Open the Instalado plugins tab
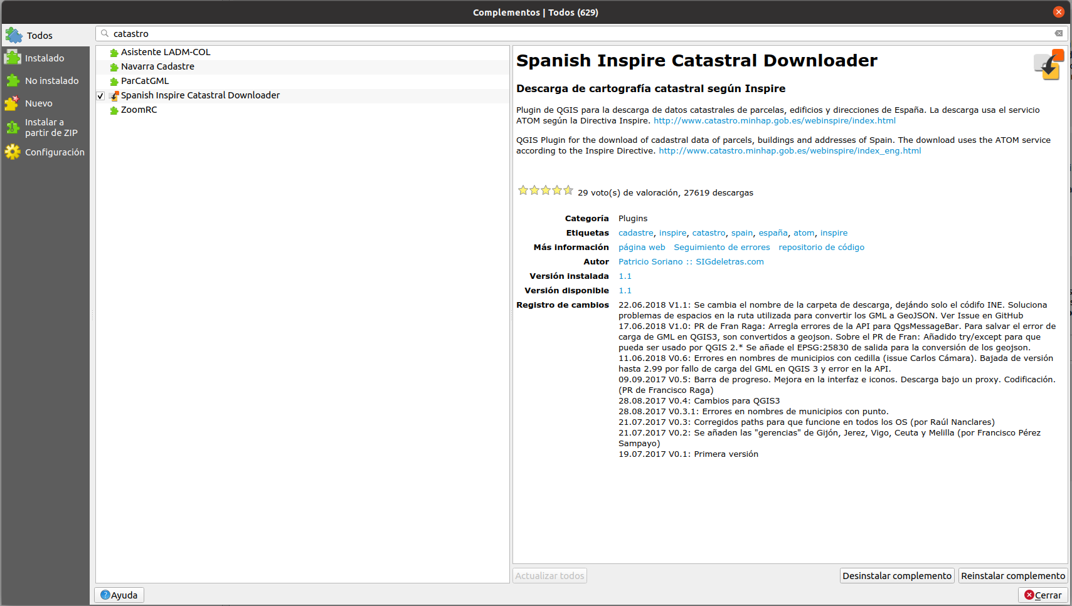This screenshot has width=1072, height=606. click(45, 58)
